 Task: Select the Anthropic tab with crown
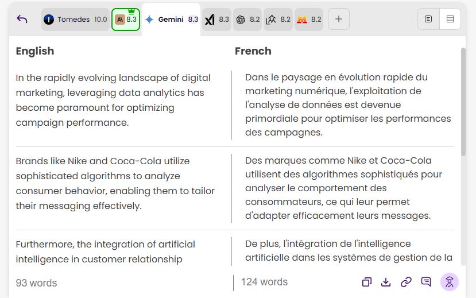[126, 20]
